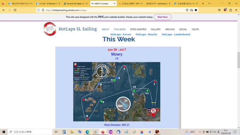
Task: Reload the current page
Action: point(15,10)
